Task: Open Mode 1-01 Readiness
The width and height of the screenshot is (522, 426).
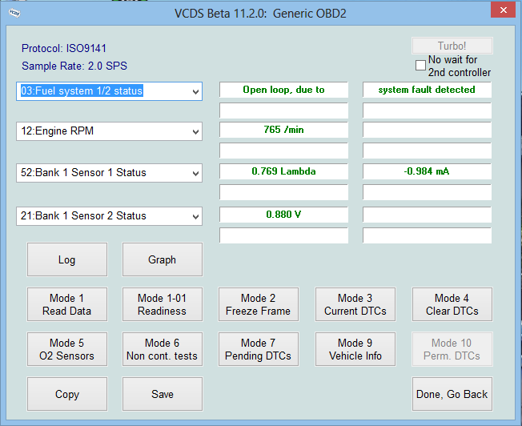Action: pyautogui.click(x=163, y=304)
